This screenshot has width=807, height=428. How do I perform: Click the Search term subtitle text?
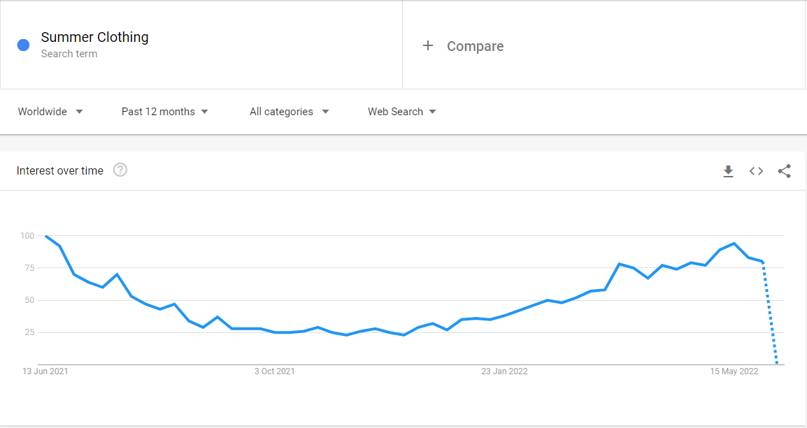69,54
